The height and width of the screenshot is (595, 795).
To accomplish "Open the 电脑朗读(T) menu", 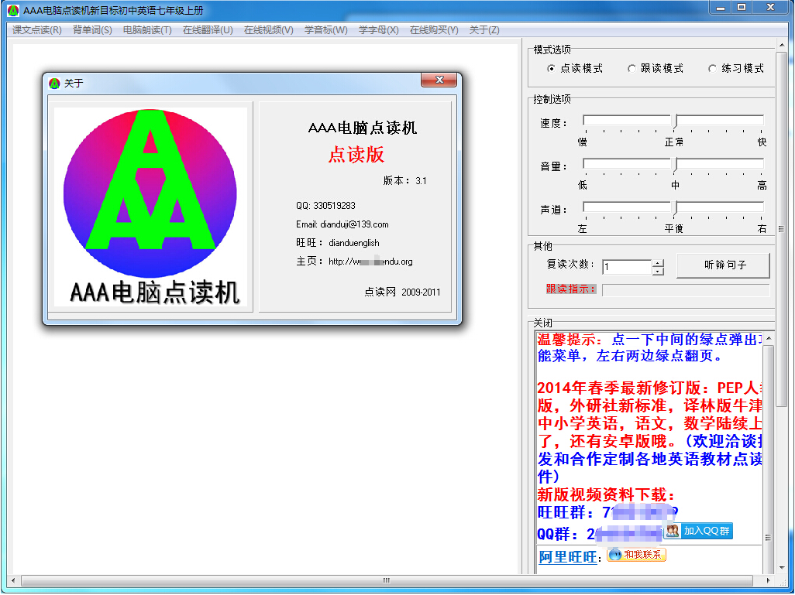I will point(147,30).
